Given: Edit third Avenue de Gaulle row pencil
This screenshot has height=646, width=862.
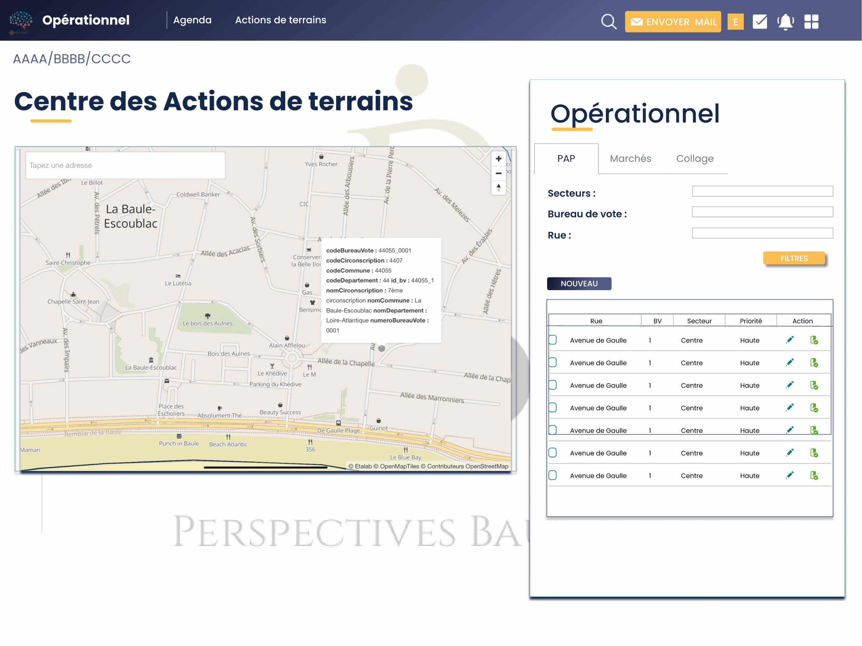Looking at the screenshot, I should [x=790, y=385].
